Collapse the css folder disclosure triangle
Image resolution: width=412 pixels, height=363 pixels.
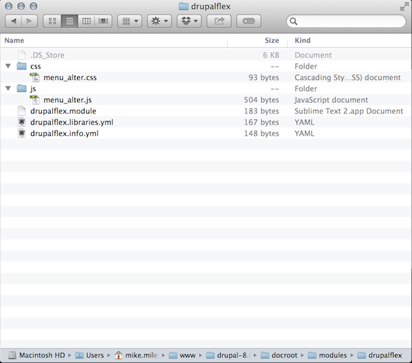point(8,66)
